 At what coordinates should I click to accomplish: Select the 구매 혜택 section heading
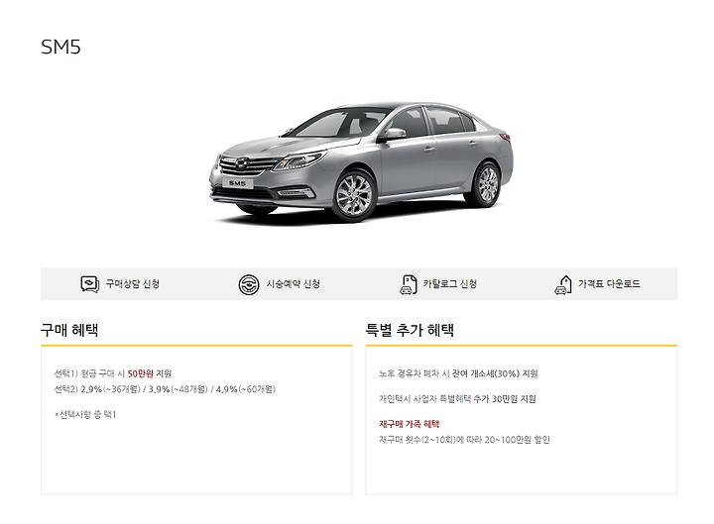point(69,330)
